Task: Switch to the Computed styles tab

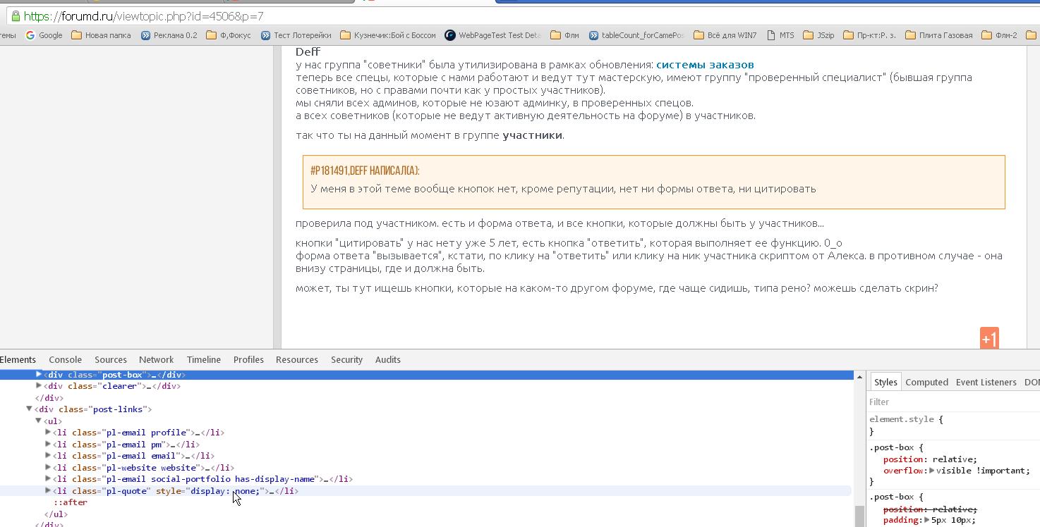Action: click(x=926, y=382)
